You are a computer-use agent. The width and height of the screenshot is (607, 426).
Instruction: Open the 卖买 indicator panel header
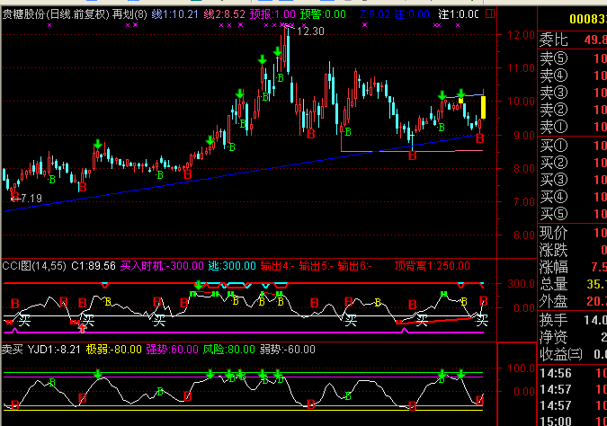tap(13, 350)
